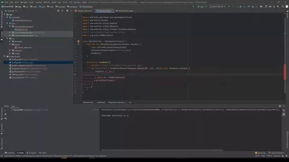Expand the values folder node
The width and height of the screenshot is (289, 162).
pos(10,54)
